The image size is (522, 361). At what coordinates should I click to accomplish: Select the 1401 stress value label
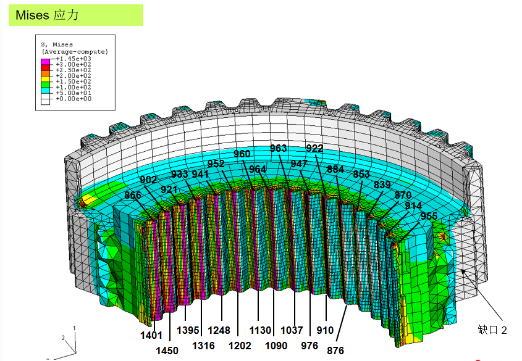tap(151, 336)
